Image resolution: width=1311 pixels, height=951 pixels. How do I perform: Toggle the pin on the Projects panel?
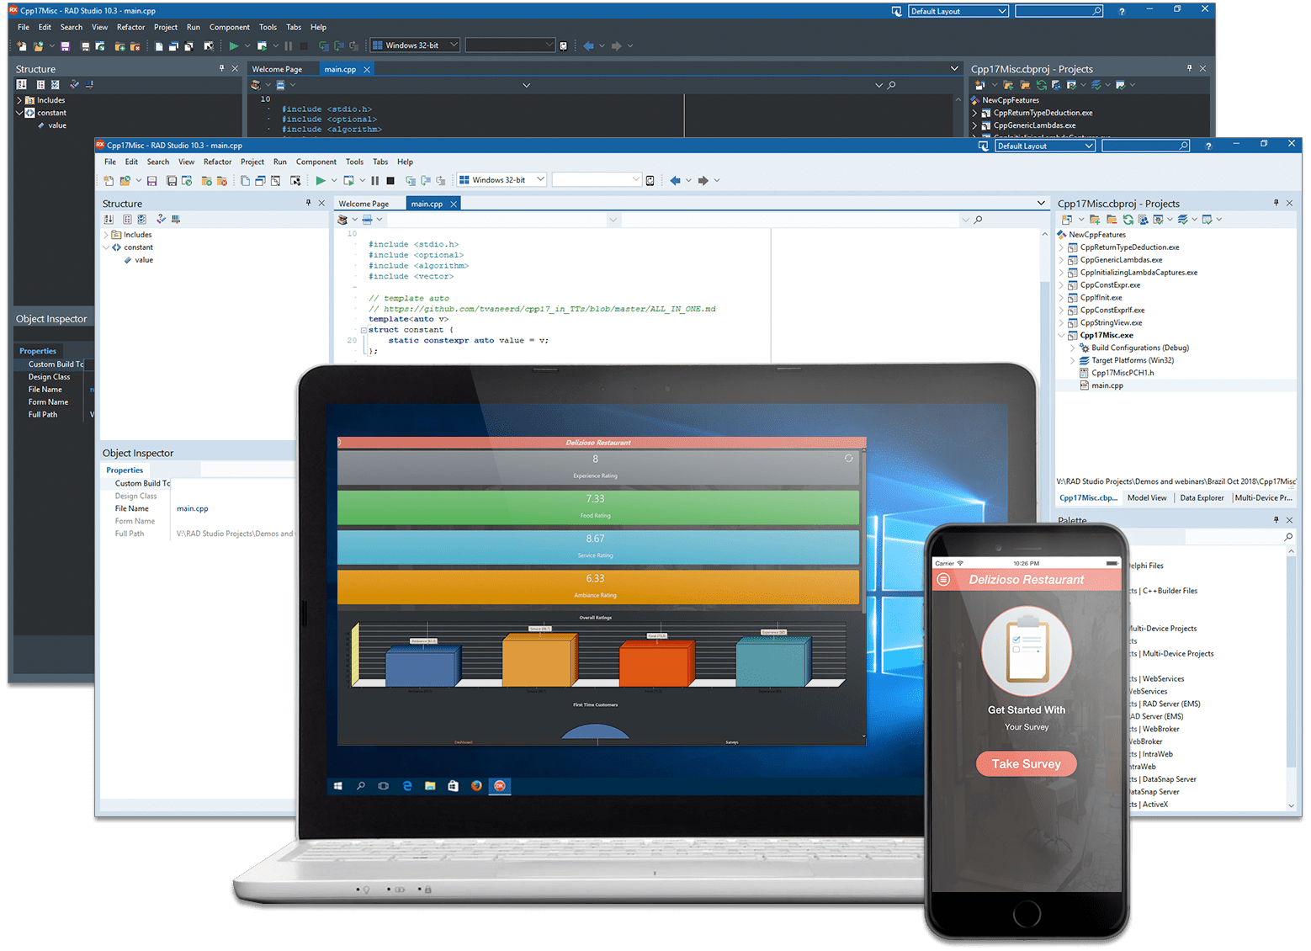(x=1276, y=203)
